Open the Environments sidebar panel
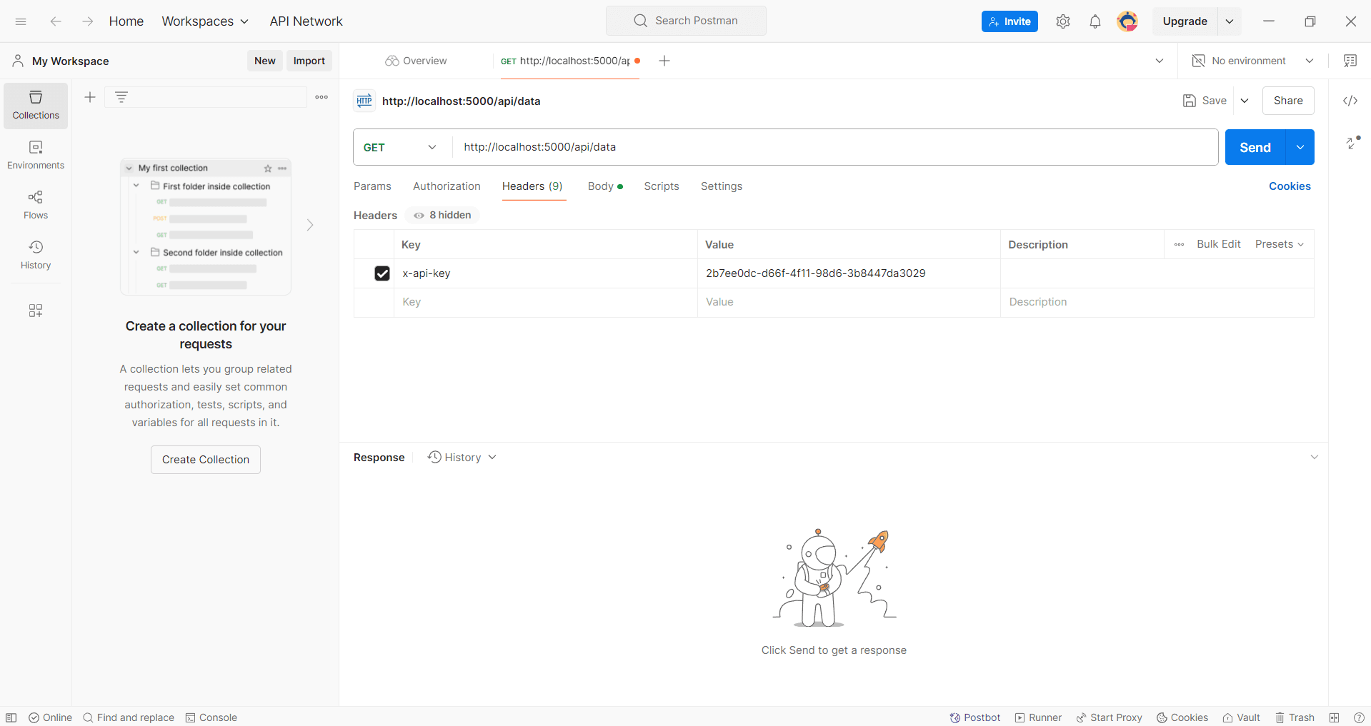1371x726 pixels. tap(35, 155)
